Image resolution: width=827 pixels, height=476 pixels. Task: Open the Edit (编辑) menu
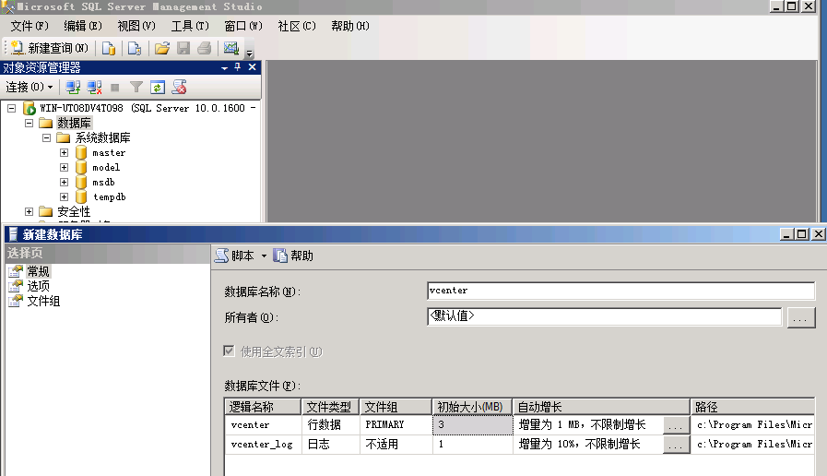click(83, 26)
